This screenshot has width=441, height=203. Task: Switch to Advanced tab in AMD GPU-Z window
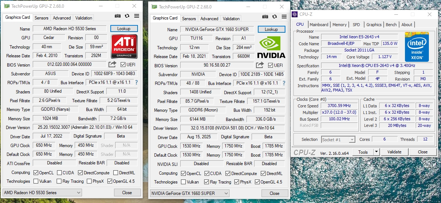[62, 18]
